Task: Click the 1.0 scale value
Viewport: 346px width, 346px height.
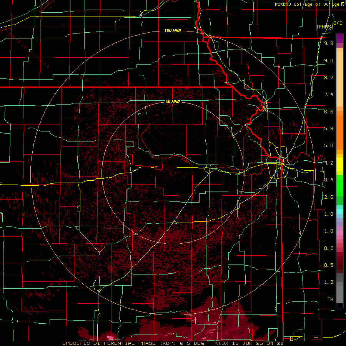Action: (329, 231)
